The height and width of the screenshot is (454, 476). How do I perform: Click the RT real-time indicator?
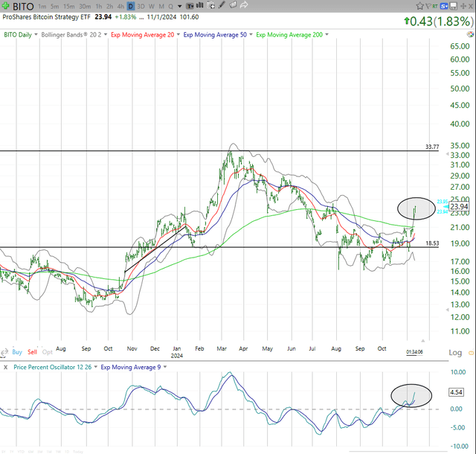coord(436,6)
